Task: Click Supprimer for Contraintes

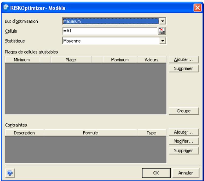Action: point(184,151)
